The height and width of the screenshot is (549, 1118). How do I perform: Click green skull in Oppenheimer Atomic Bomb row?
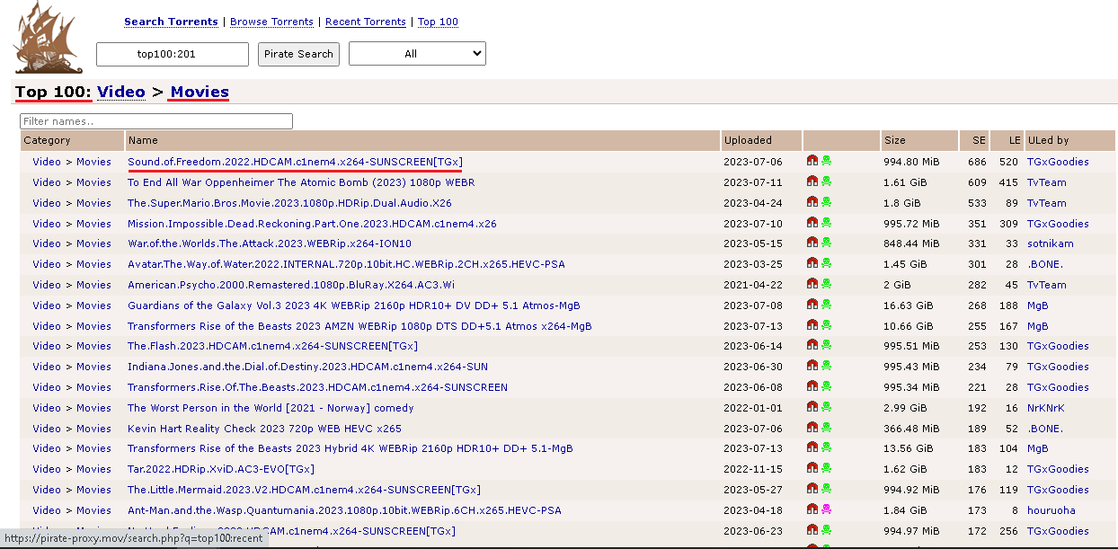pyautogui.click(x=826, y=182)
